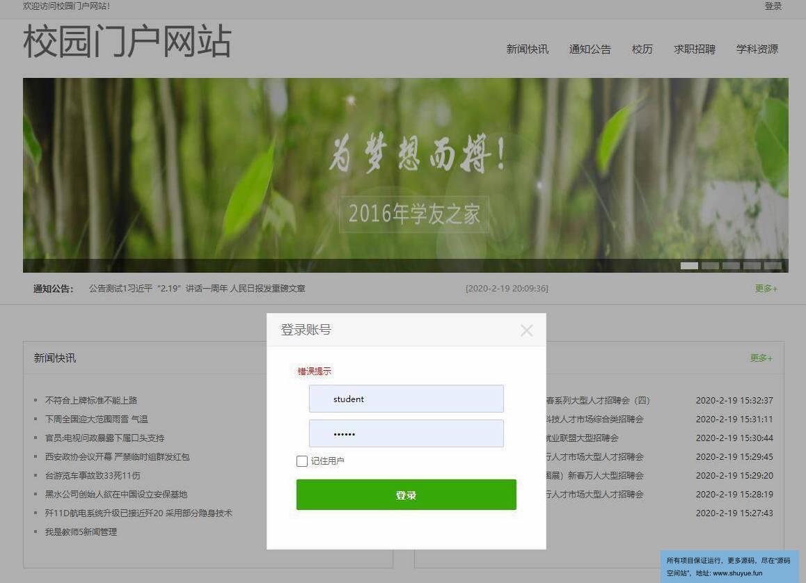Viewport: 806px width, 583px height.
Task: Open news item 不符合上牌标准不能上路
Action: [91, 401]
